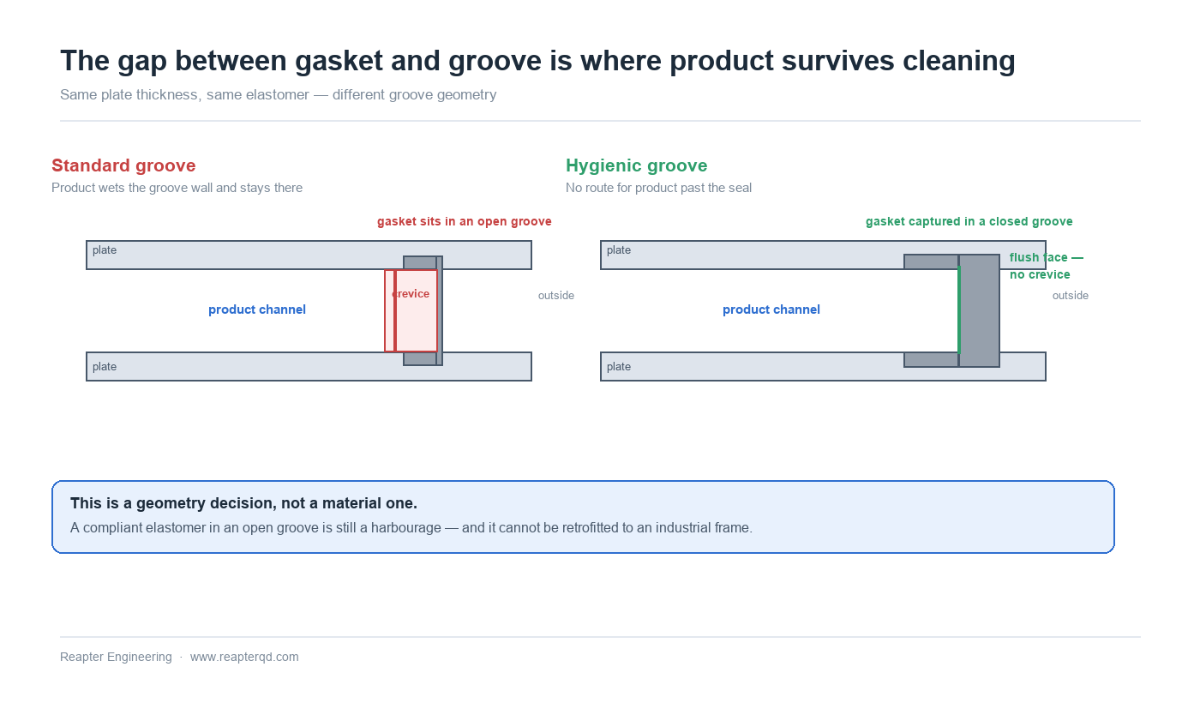Click 'product channel' label in standard groove diagram

(257, 309)
